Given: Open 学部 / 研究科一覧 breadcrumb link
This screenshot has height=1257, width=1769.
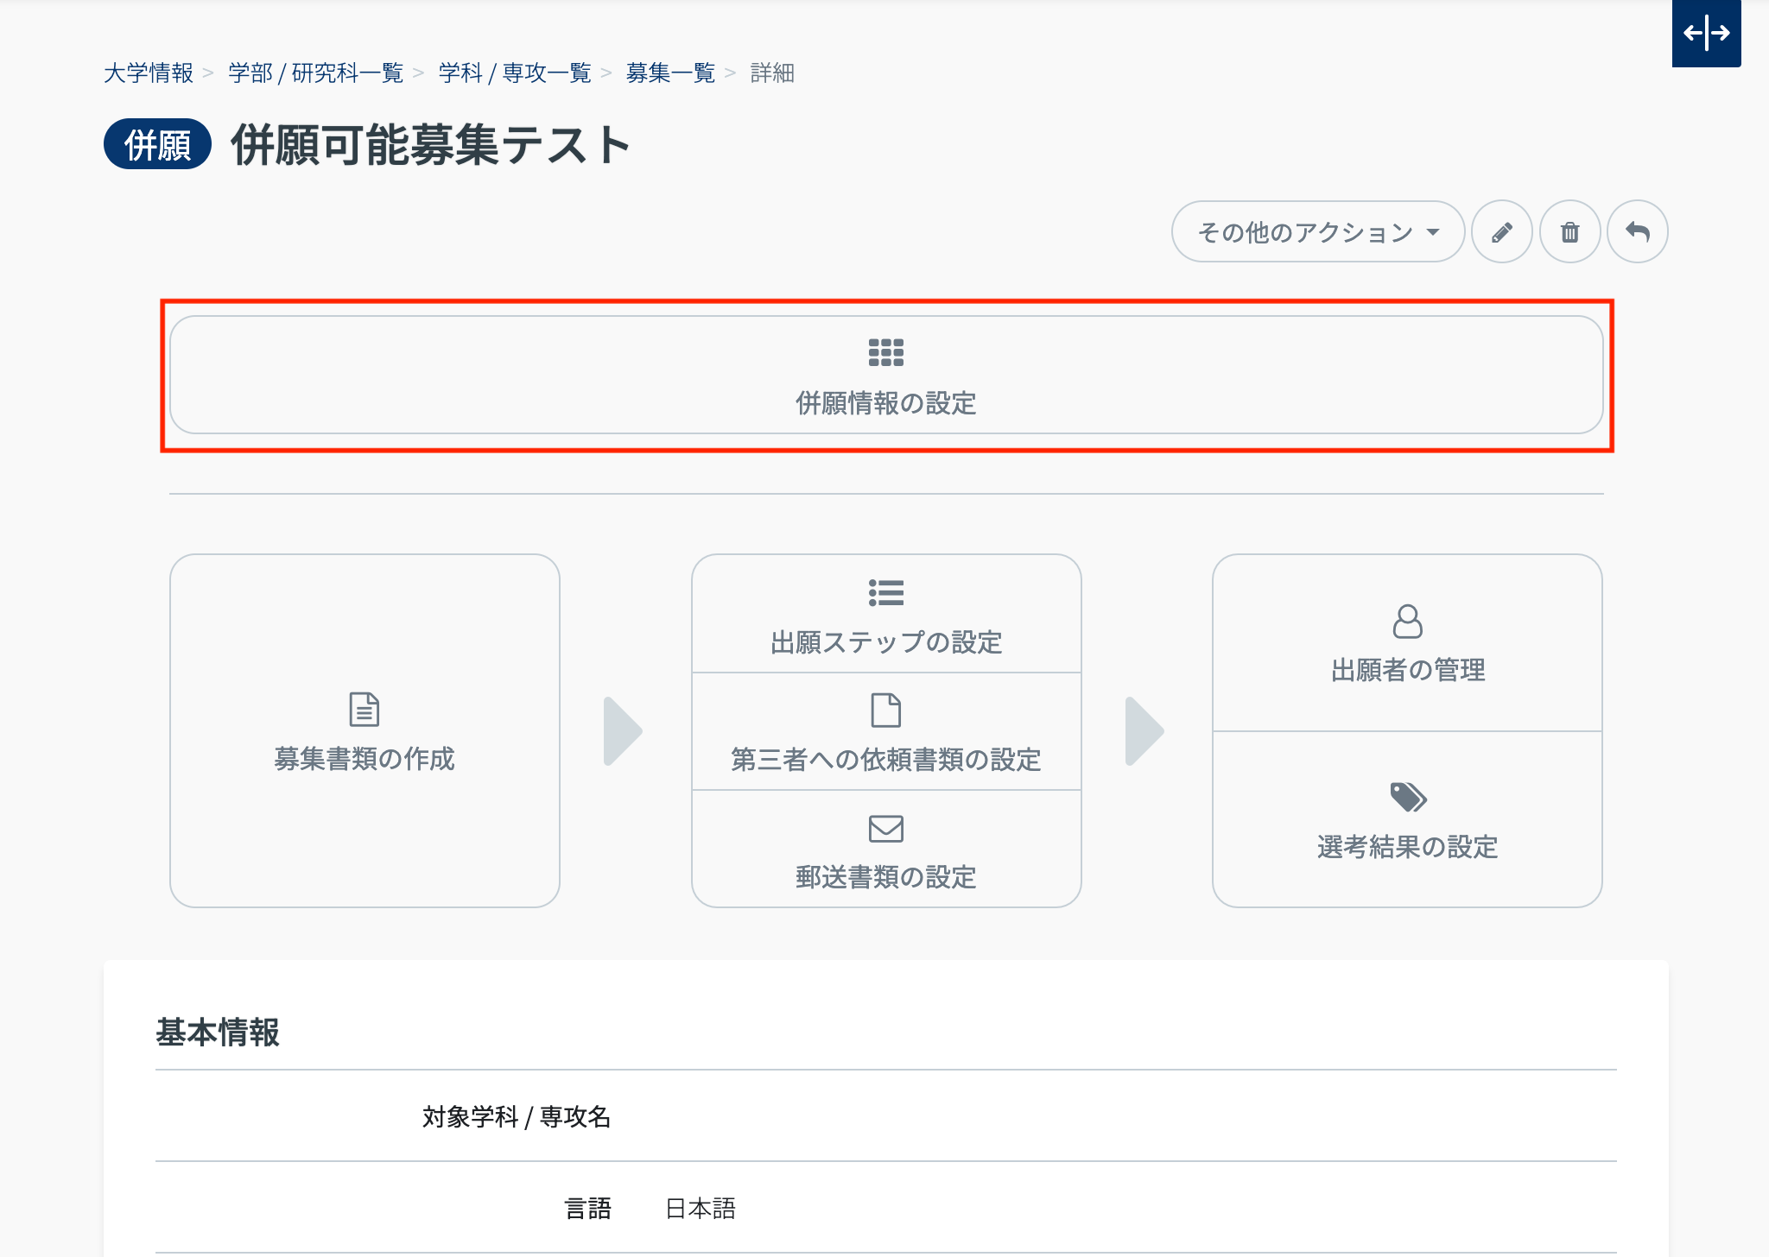Looking at the screenshot, I should [x=315, y=73].
